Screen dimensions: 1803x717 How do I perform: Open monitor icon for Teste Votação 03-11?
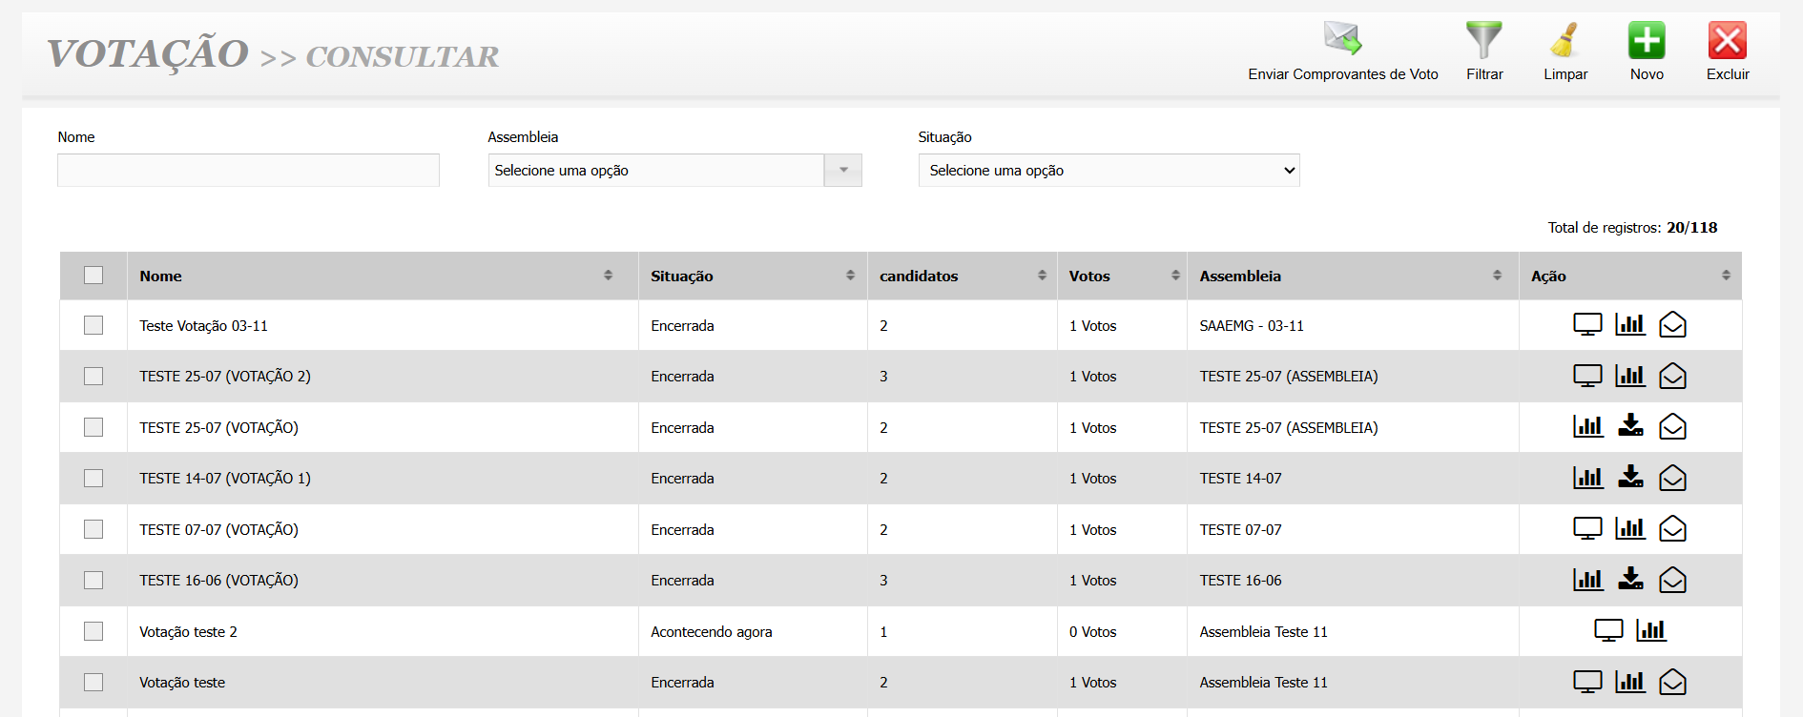point(1587,325)
